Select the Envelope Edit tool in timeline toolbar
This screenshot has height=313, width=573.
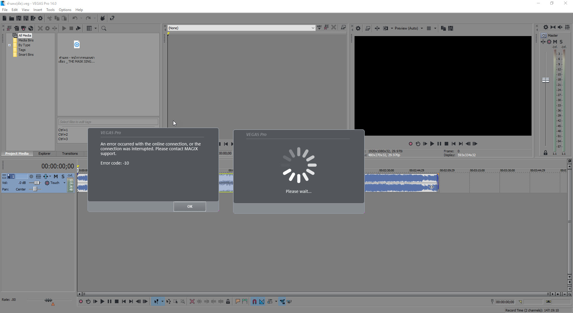[169, 302]
